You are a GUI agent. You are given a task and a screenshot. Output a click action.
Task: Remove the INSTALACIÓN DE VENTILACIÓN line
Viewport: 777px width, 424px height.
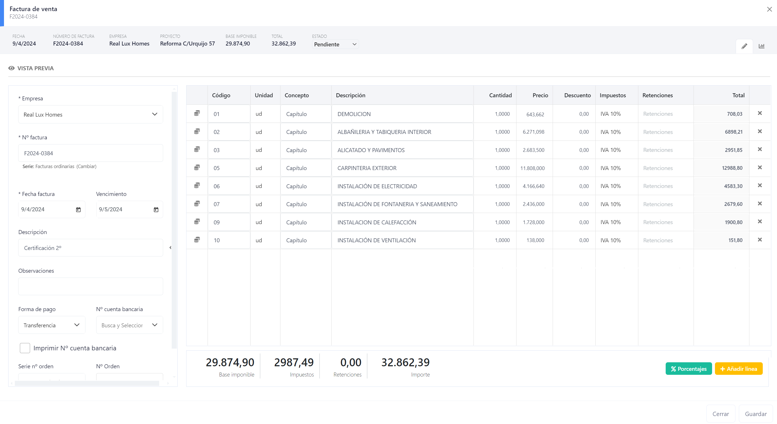(760, 240)
